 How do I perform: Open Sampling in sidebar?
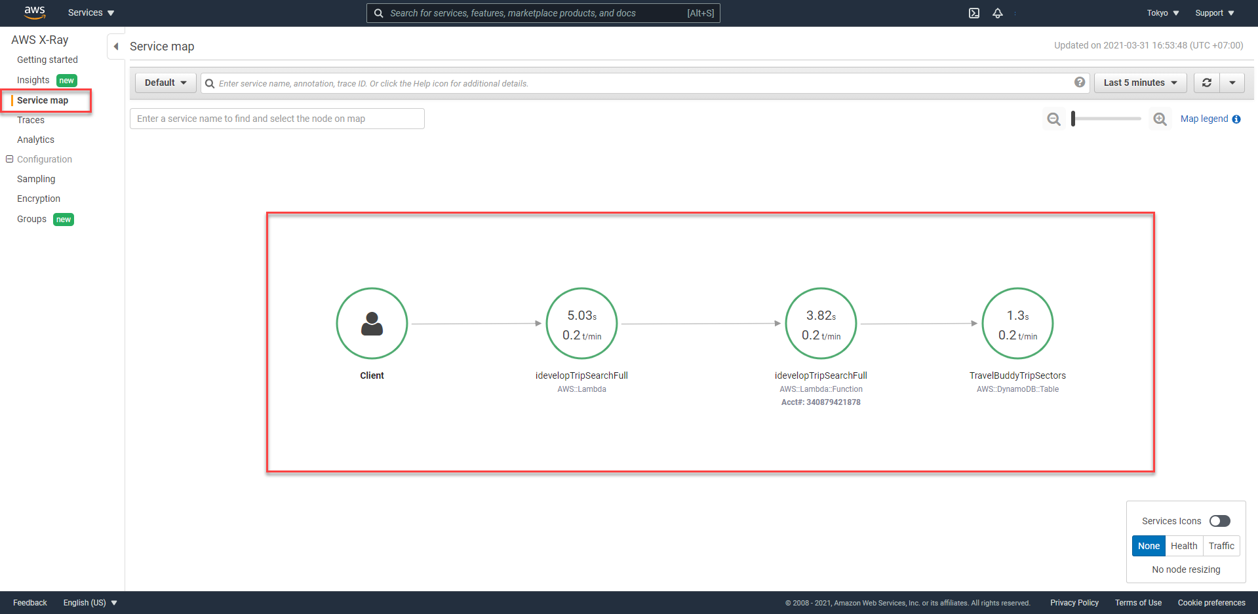point(36,179)
